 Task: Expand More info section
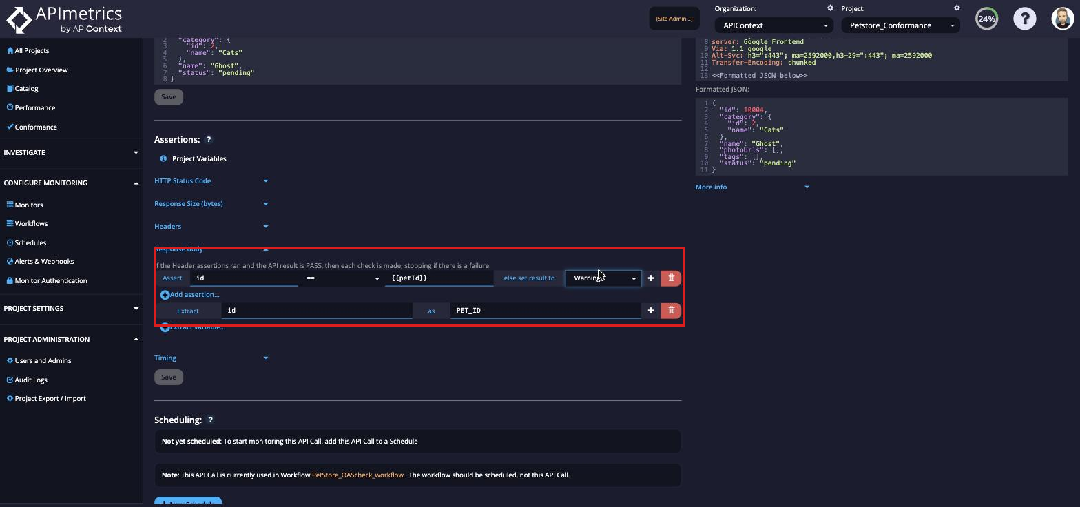coord(752,187)
